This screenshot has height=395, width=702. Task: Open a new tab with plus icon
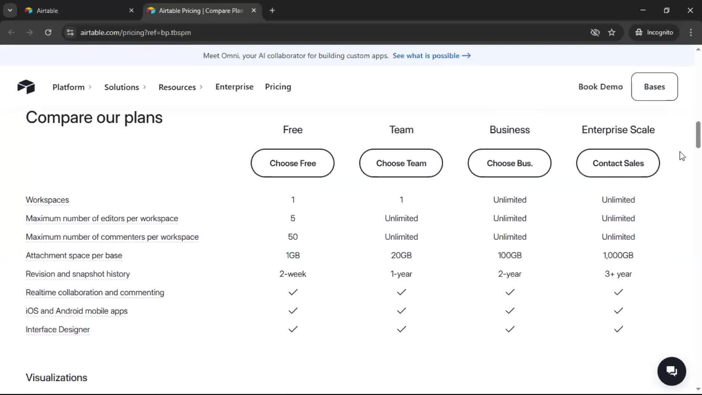(x=272, y=11)
